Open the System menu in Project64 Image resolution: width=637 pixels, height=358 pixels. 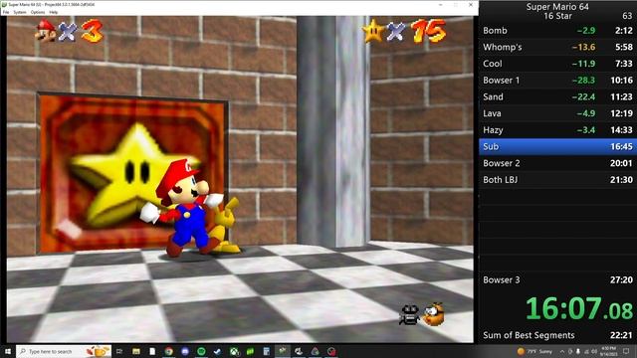pos(20,12)
